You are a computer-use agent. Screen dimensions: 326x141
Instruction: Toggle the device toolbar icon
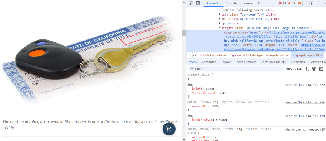point(198,3)
